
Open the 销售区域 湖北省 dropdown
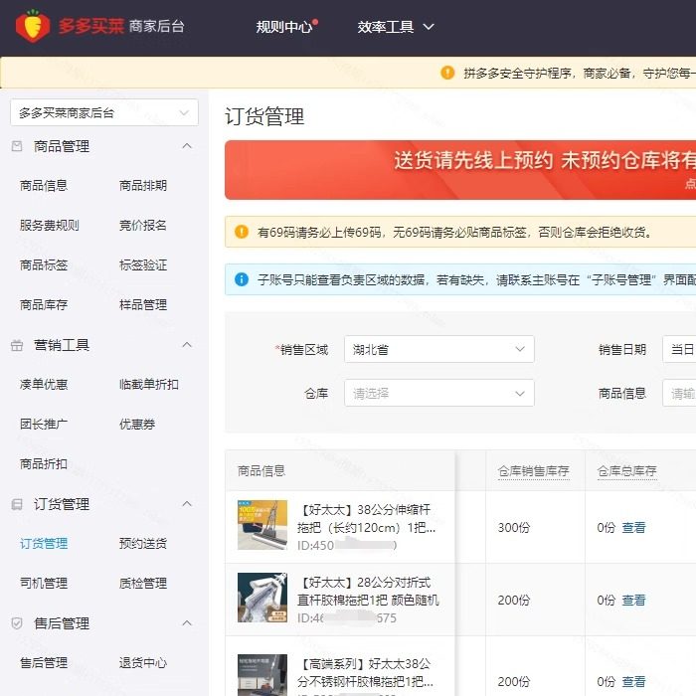point(439,349)
